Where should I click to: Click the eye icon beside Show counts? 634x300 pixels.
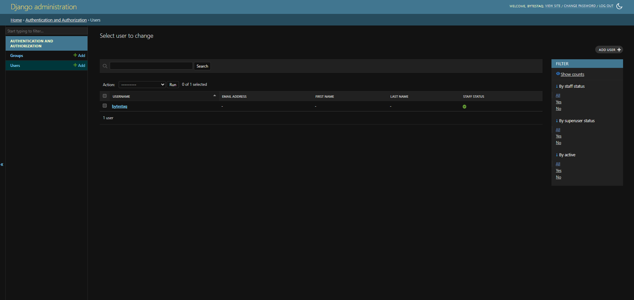(558, 74)
